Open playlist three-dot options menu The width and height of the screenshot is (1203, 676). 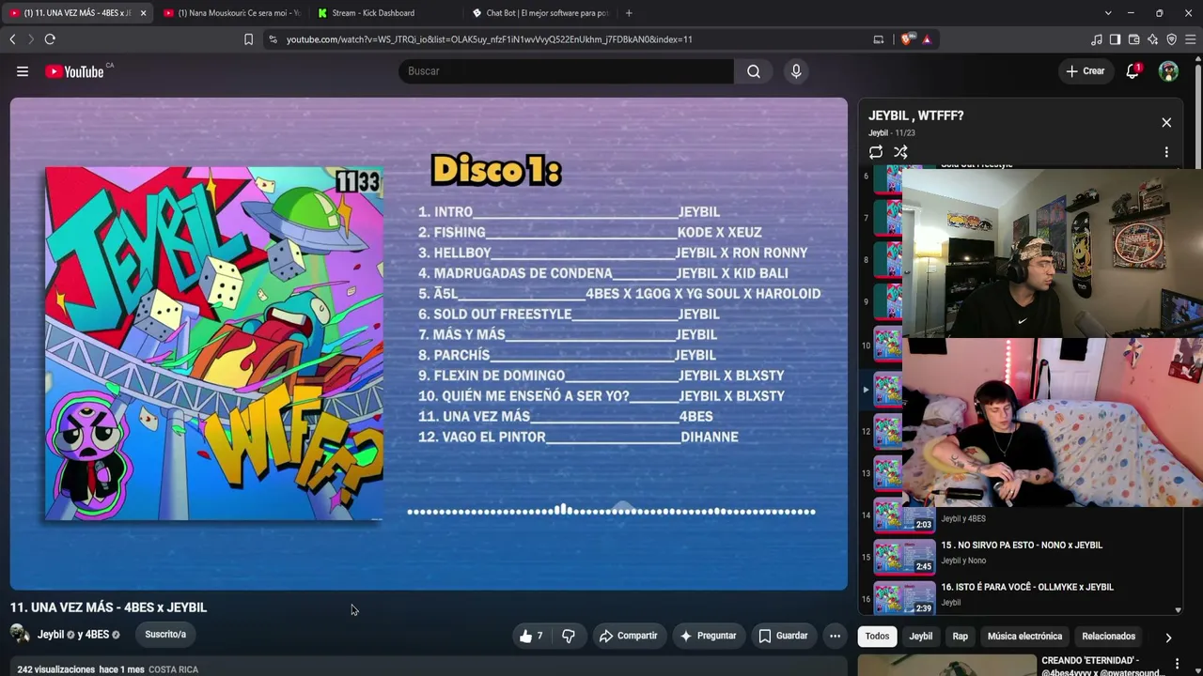point(1166,151)
